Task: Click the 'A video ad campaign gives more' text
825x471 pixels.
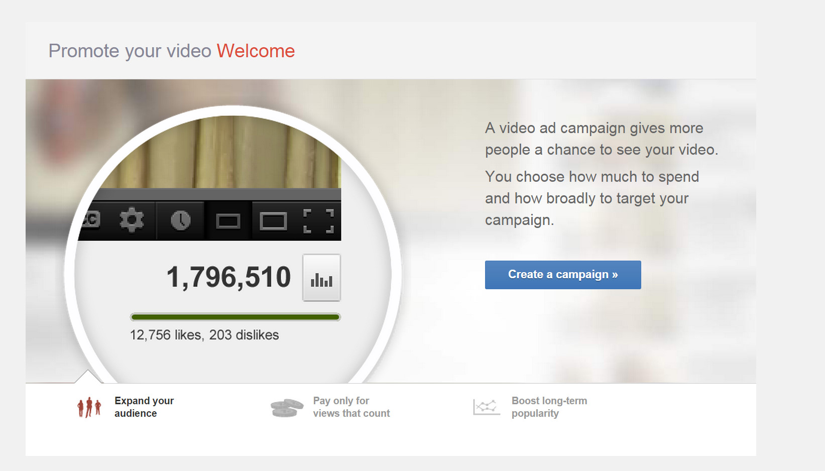Action: 594,128
